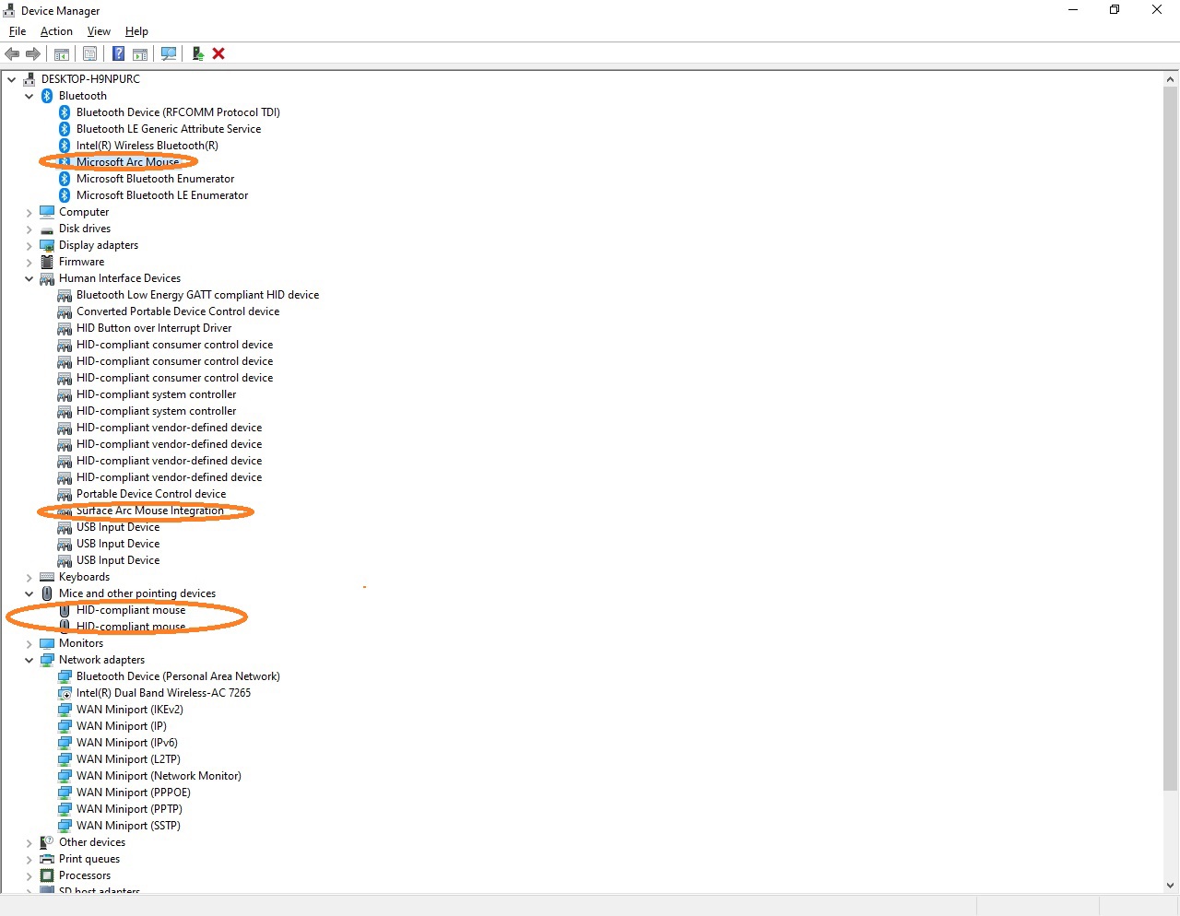Click the Other devices category icon
The image size is (1180, 916).
pyautogui.click(x=47, y=842)
